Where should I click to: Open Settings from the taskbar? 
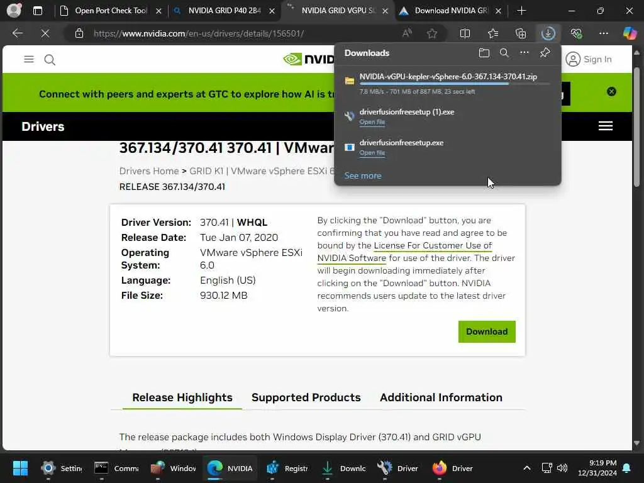click(x=62, y=468)
